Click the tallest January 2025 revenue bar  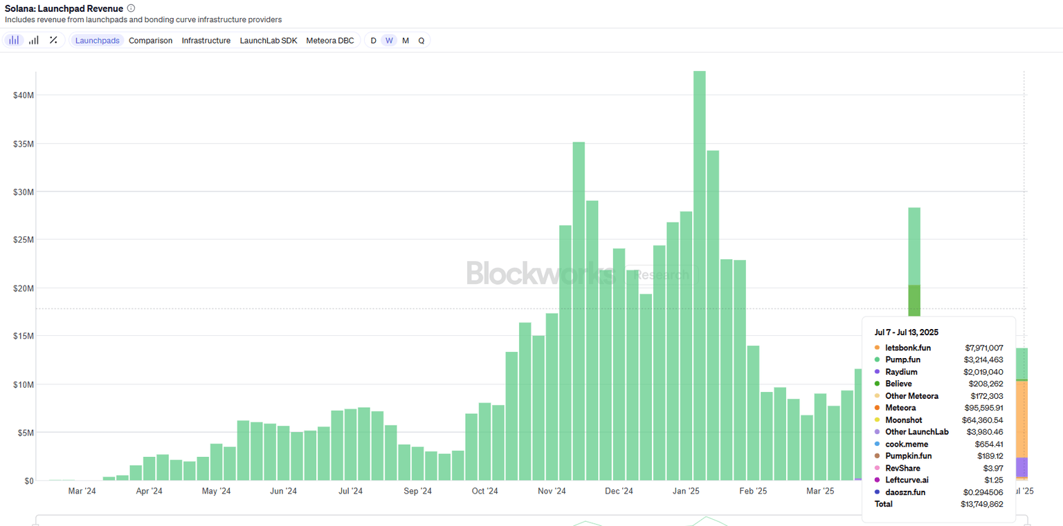(x=699, y=276)
